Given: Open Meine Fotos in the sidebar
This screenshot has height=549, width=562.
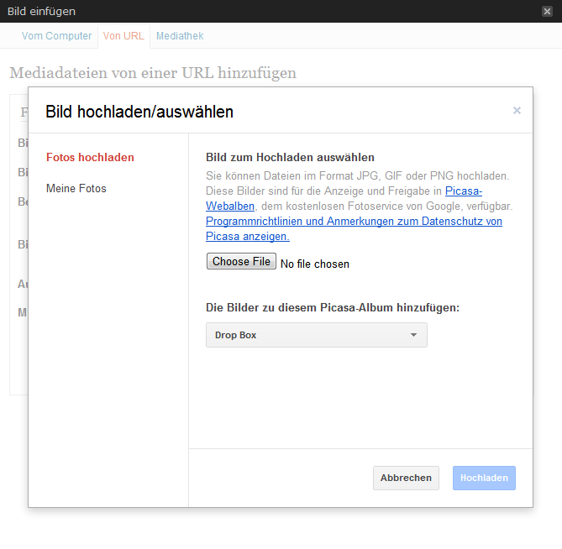Looking at the screenshot, I should [76, 188].
